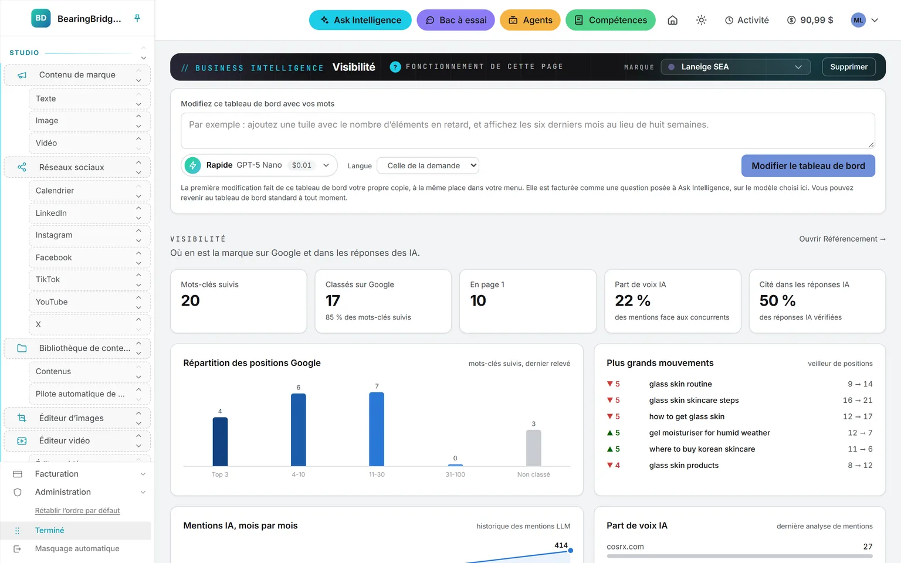The height and width of the screenshot is (563, 901).
Task: Move YouTube up with its arrow
Action: click(x=138, y=297)
